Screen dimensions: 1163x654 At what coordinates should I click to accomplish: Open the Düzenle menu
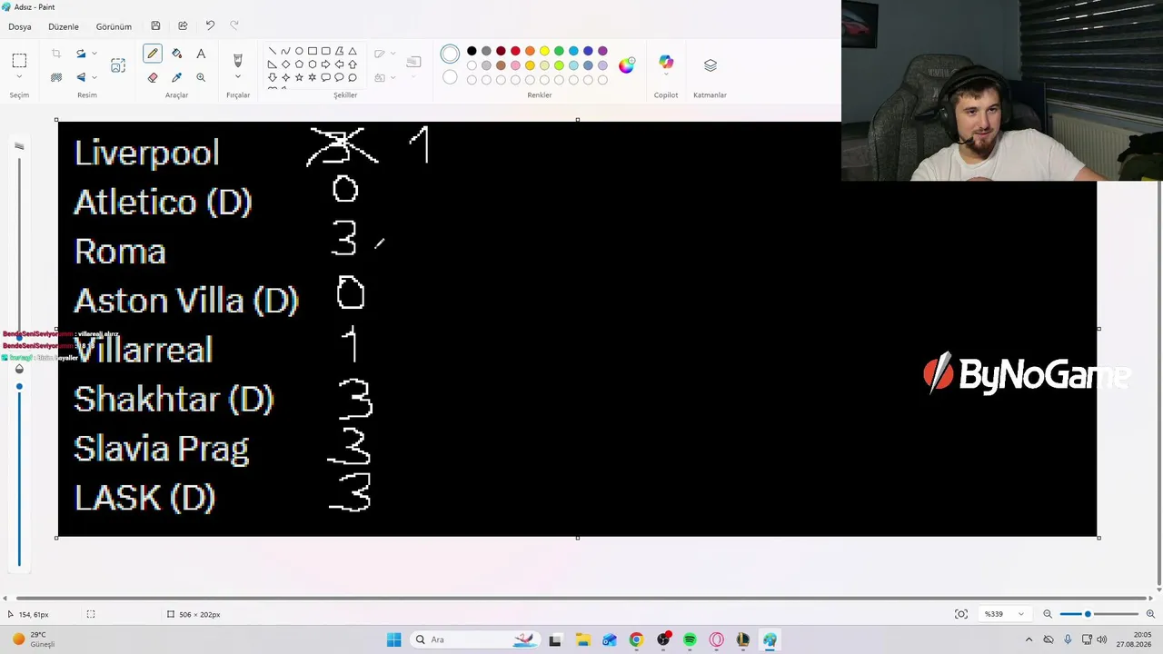(64, 26)
